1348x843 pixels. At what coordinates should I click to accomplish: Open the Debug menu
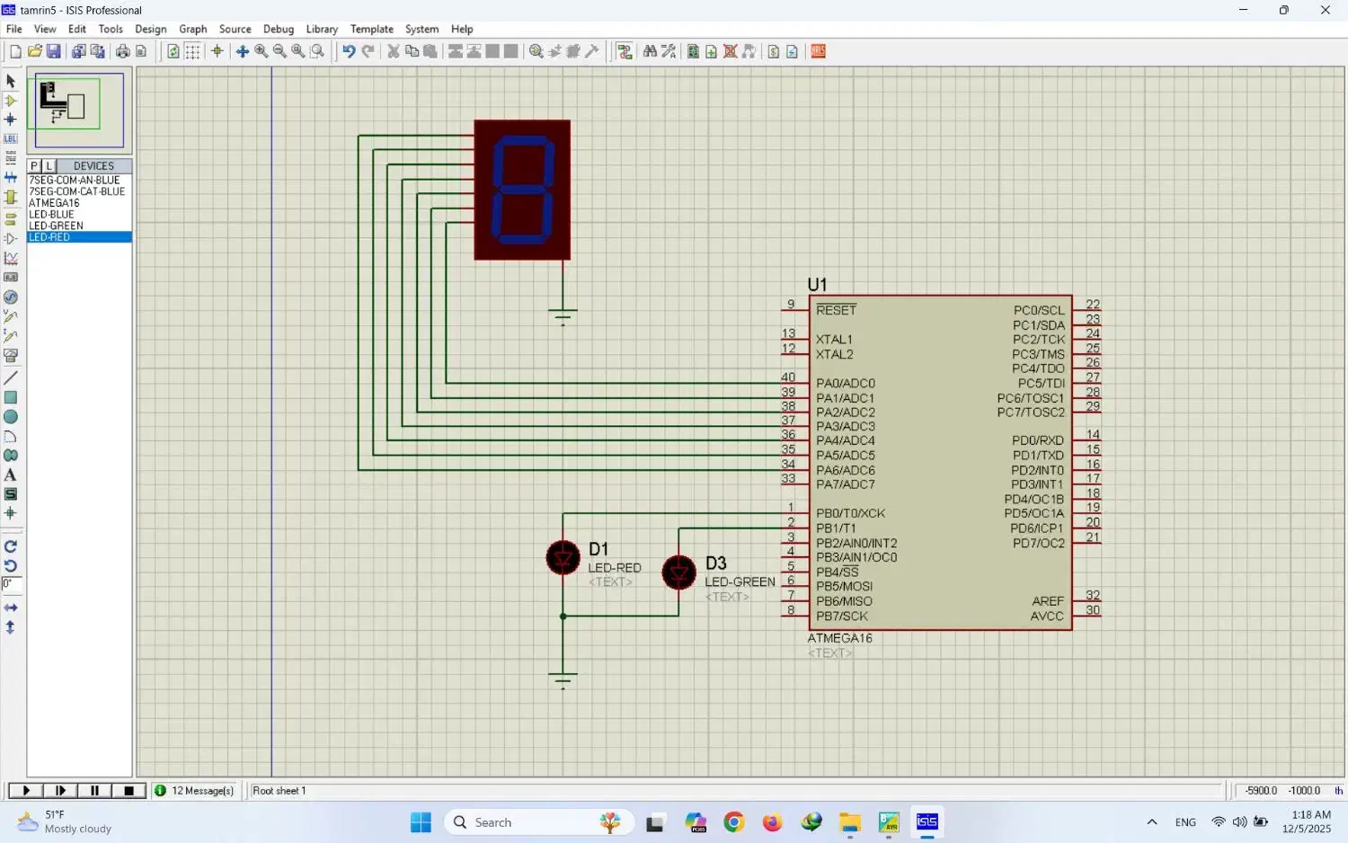point(278,29)
